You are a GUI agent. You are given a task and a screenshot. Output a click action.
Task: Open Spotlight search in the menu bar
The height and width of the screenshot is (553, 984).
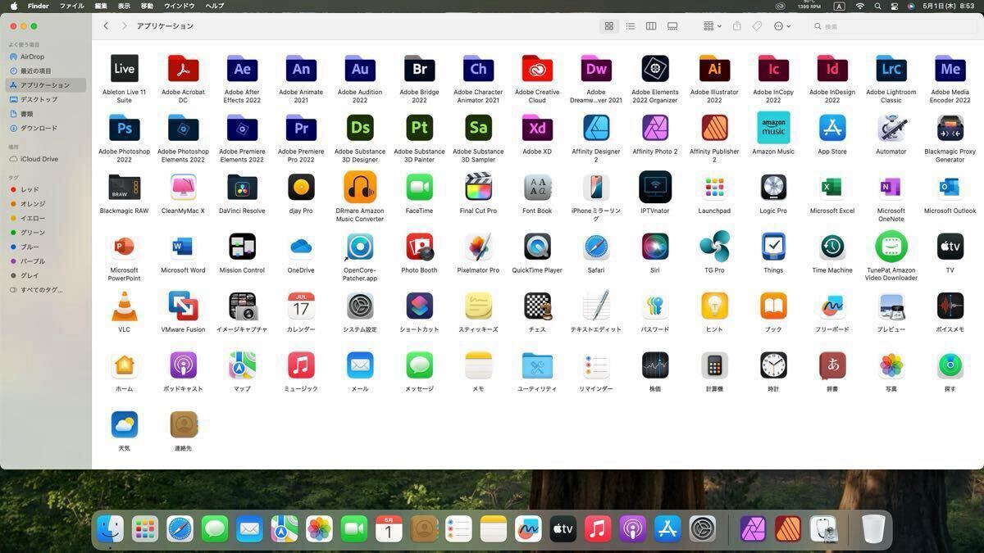tap(877, 6)
